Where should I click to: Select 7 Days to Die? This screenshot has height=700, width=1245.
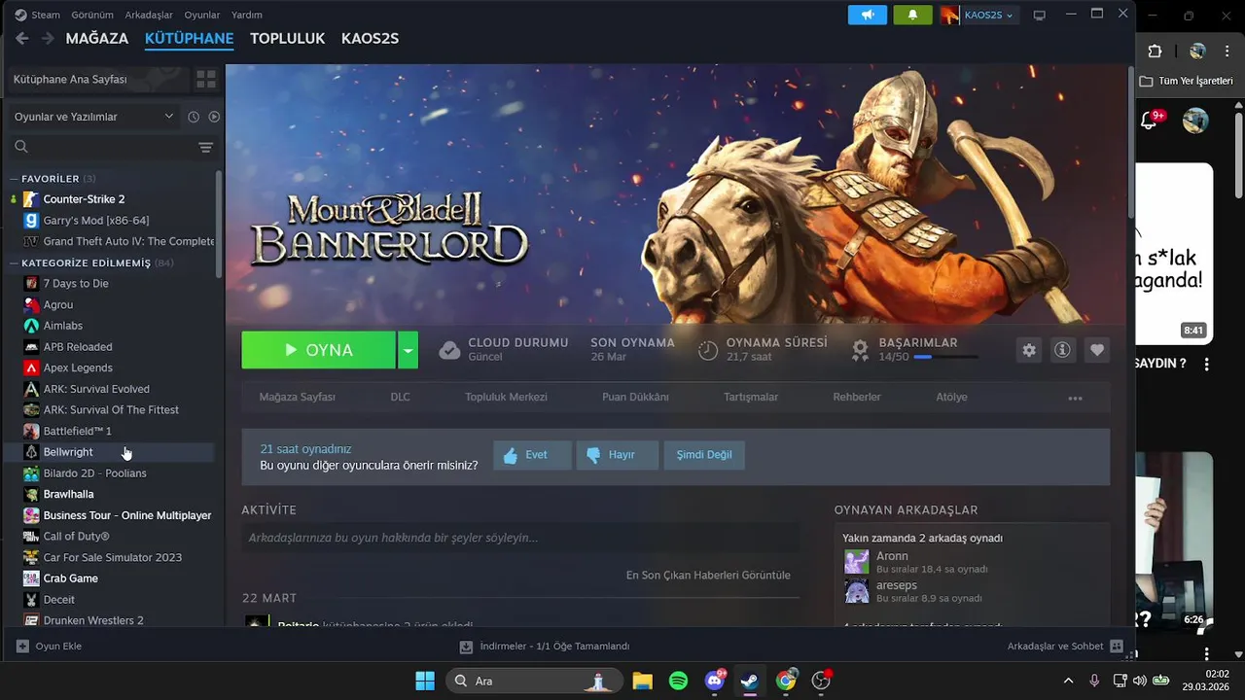coord(113,284)
